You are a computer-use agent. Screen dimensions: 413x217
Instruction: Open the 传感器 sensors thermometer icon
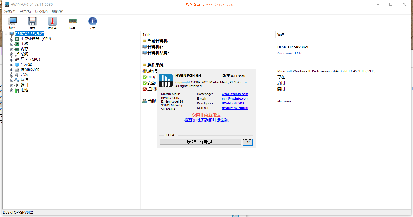pyautogui.click(x=52, y=21)
